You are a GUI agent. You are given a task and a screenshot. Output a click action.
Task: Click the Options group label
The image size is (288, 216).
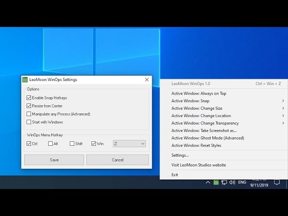pos(33,89)
